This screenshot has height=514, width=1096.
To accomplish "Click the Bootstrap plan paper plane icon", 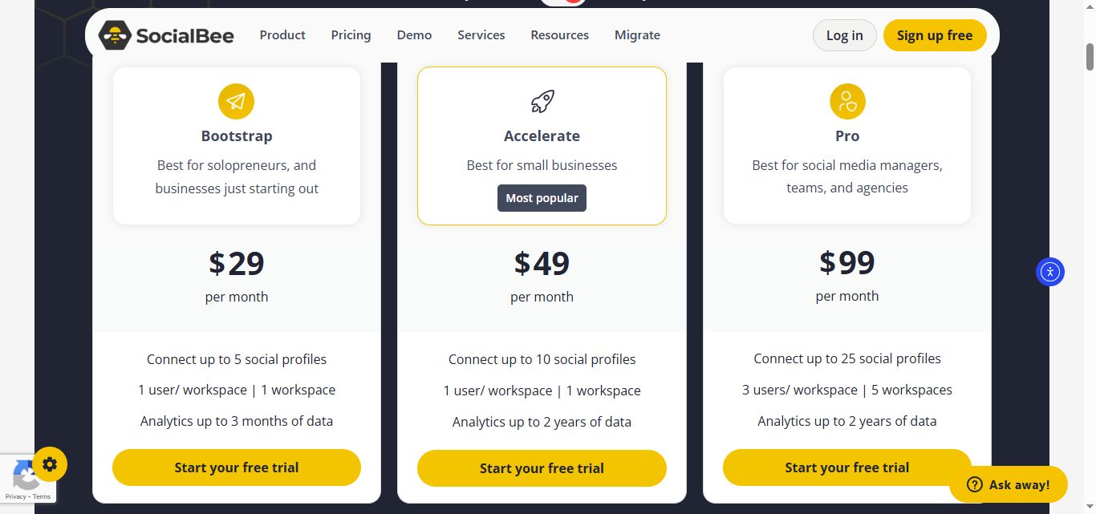I will [236, 101].
